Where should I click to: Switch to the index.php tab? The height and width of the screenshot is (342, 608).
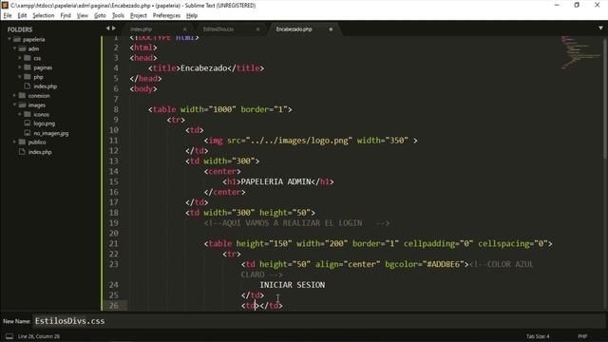(142, 29)
